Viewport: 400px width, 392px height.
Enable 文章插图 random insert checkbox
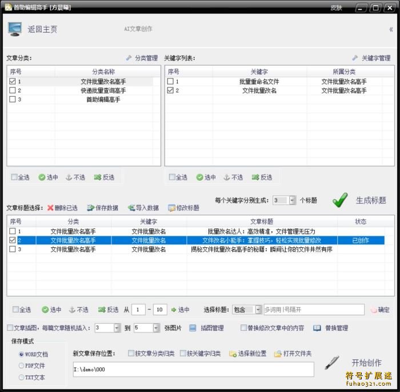10,327
